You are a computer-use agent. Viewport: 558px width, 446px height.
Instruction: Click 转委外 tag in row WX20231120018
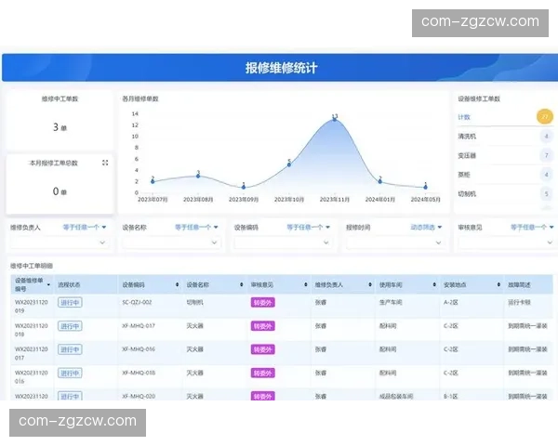[x=262, y=326]
